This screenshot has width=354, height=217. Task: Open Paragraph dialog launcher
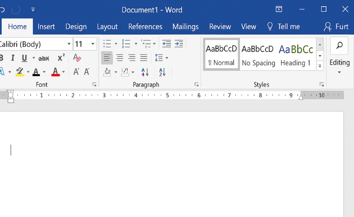196,85
